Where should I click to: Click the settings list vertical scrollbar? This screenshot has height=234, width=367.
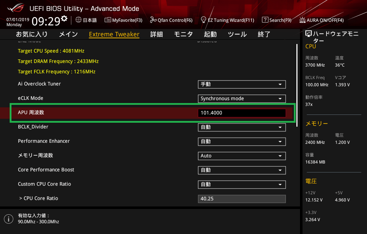[297, 85]
